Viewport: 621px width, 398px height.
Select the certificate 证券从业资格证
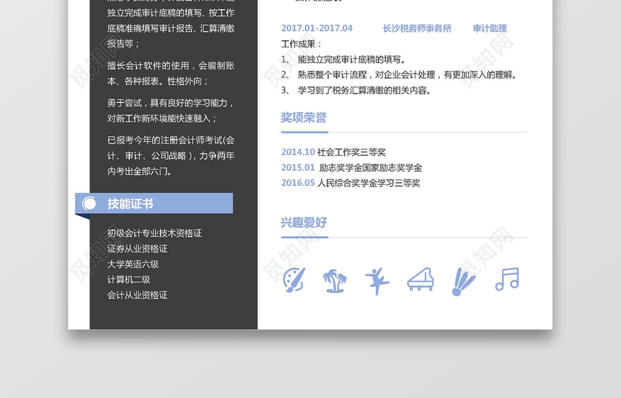(138, 249)
